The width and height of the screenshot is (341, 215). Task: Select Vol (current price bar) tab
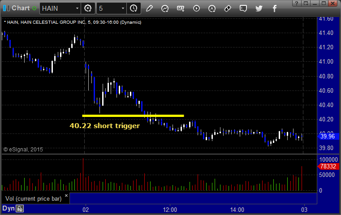[34, 199]
